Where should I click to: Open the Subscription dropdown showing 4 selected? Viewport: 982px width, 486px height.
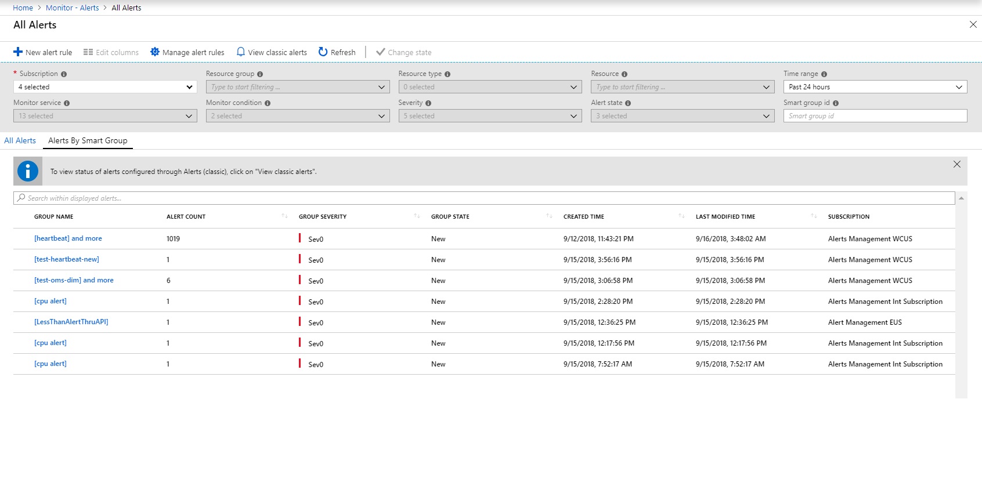(105, 87)
